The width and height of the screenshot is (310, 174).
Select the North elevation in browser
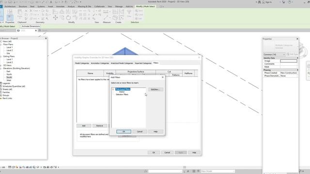click(9, 74)
